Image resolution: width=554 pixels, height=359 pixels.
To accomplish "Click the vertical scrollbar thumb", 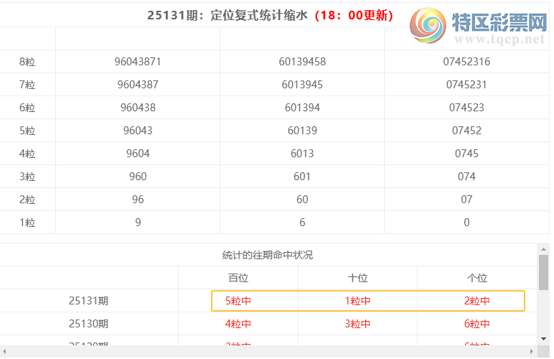I will pyautogui.click(x=543, y=271).
